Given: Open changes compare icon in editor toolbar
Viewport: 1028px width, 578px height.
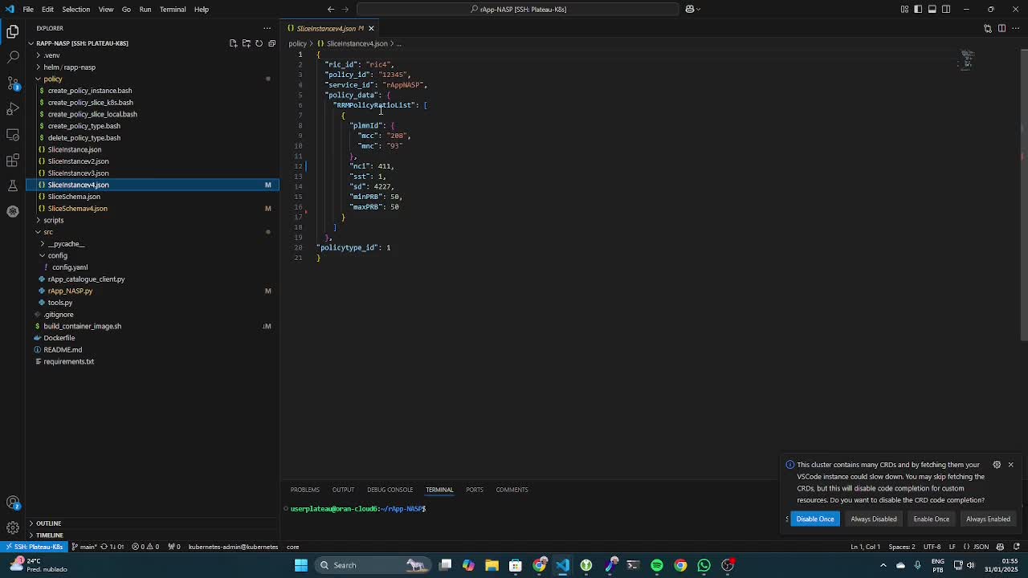Looking at the screenshot, I should point(988,28).
